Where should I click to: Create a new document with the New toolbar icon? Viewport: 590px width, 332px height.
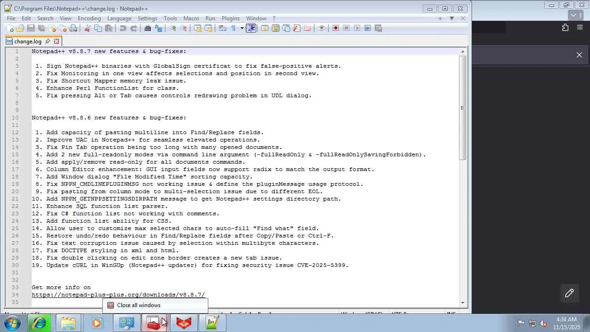(x=10, y=28)
